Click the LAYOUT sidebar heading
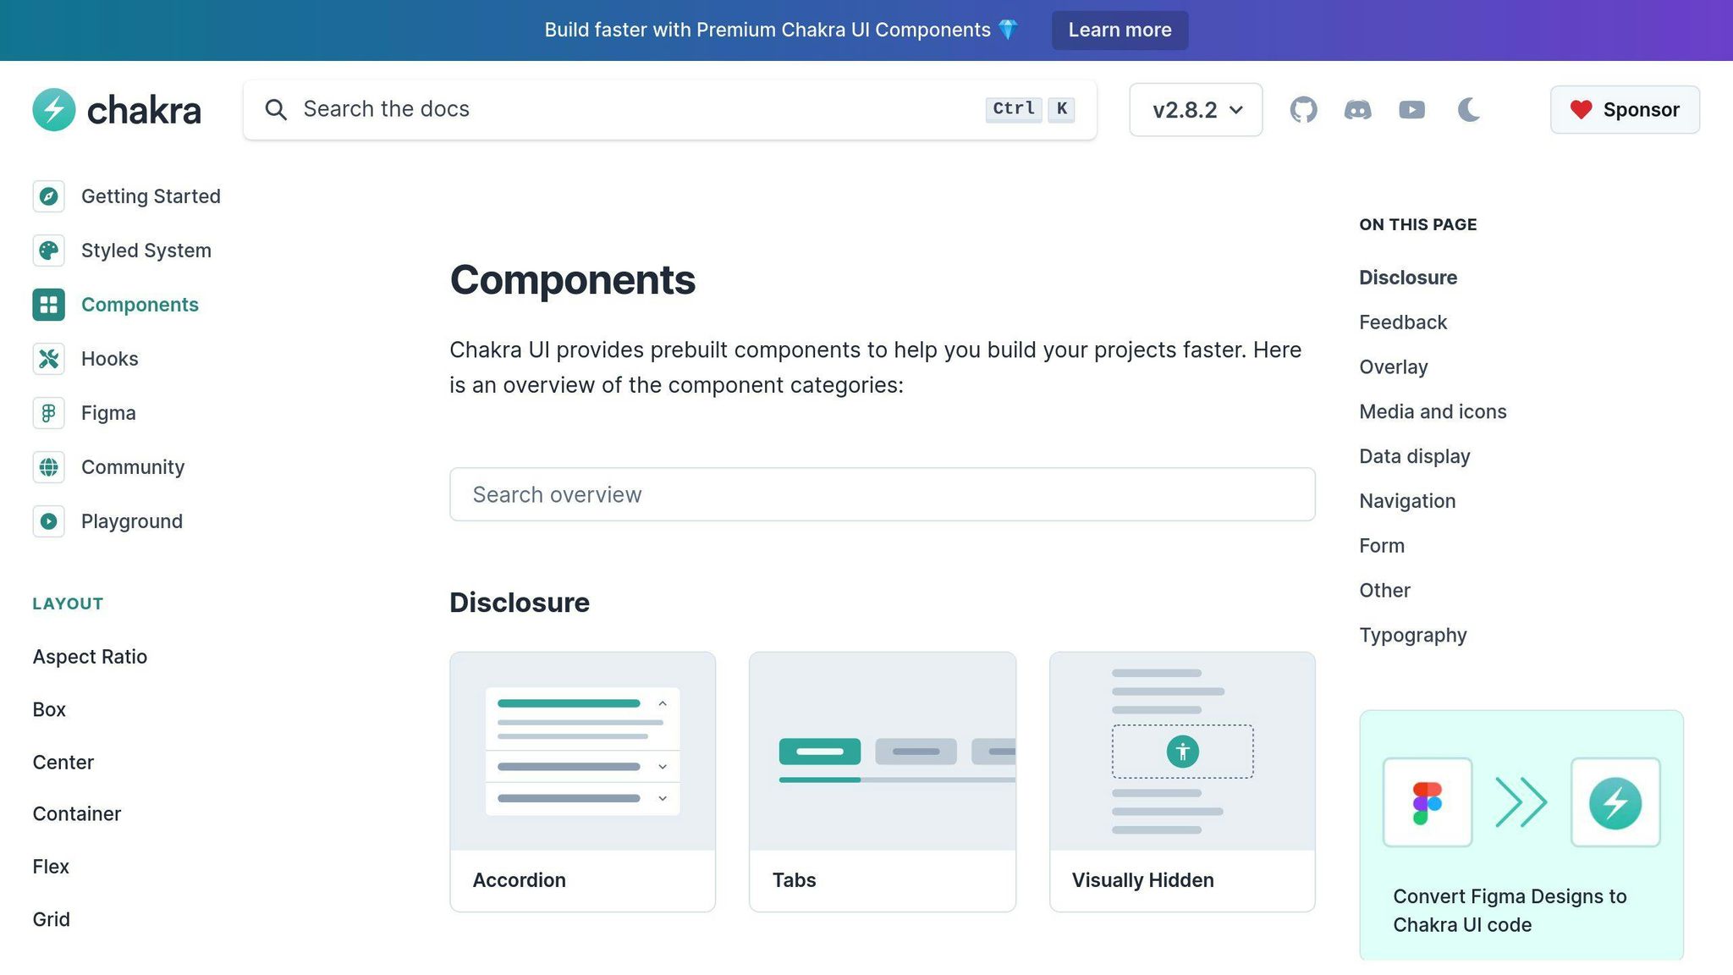 (68, 604)
